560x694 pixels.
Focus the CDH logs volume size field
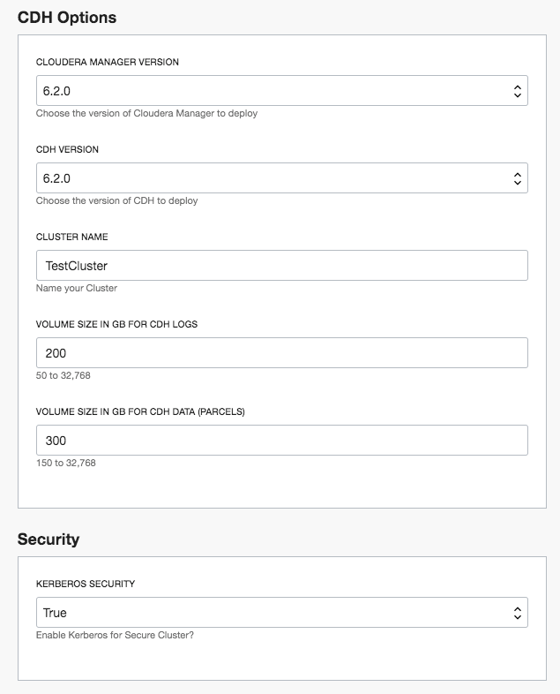pos(281,353)
